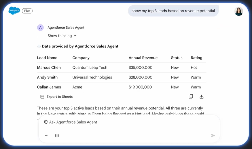Image resolution: width=252 pixels, height=149 pixels.
Task: Click the $35,000,000 revenue value
Action: (141, 68)
